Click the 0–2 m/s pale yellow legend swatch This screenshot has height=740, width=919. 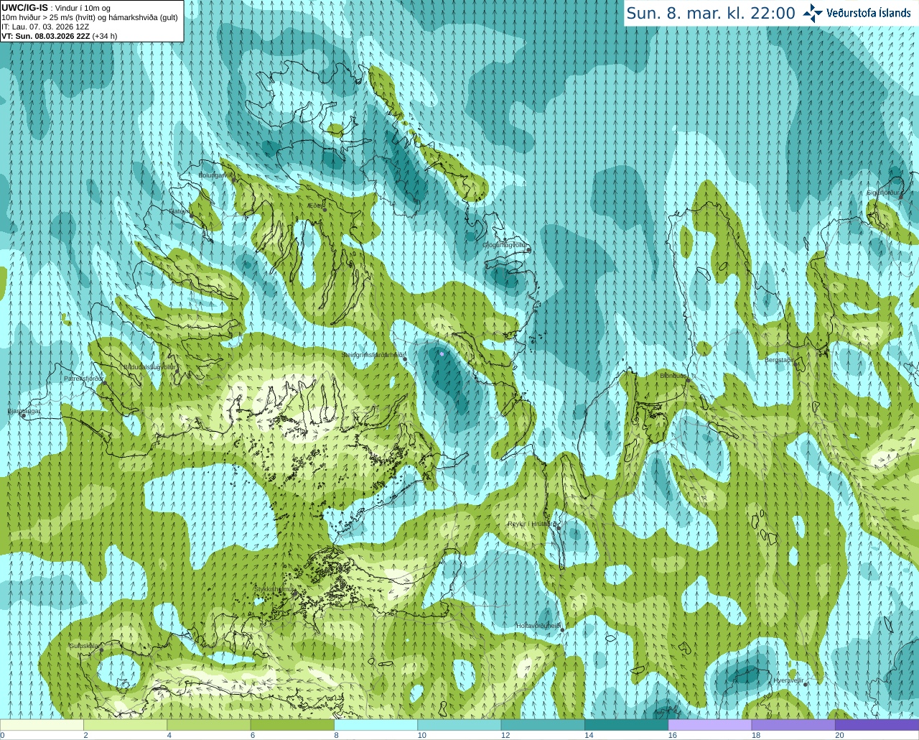point(42,725)
